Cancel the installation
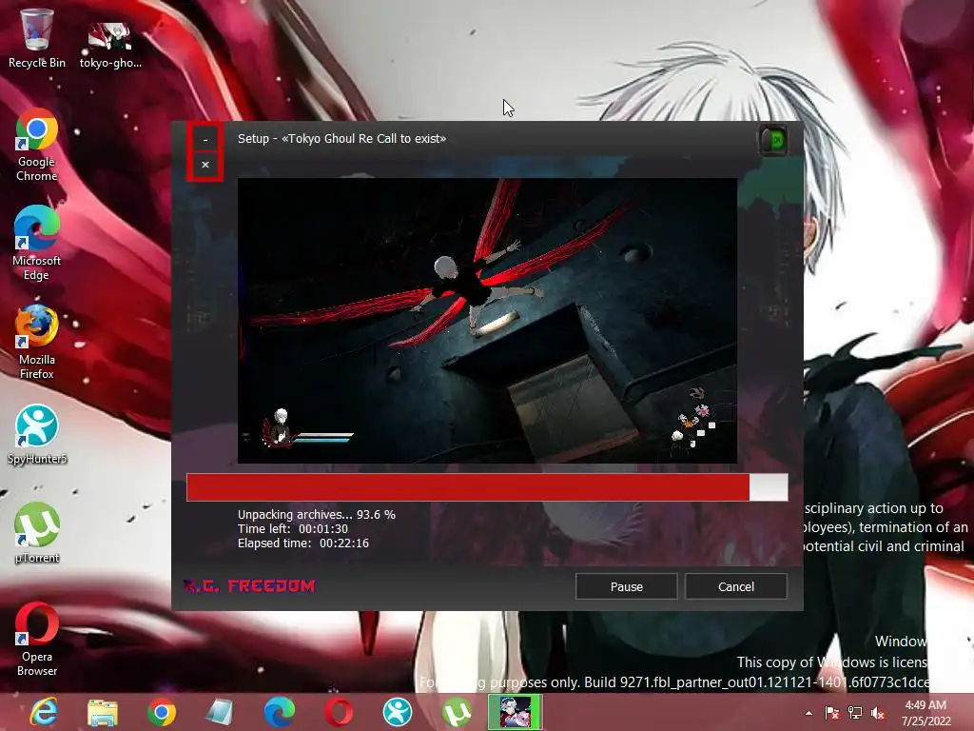The image size is (974, 731). tap(736, 586)
